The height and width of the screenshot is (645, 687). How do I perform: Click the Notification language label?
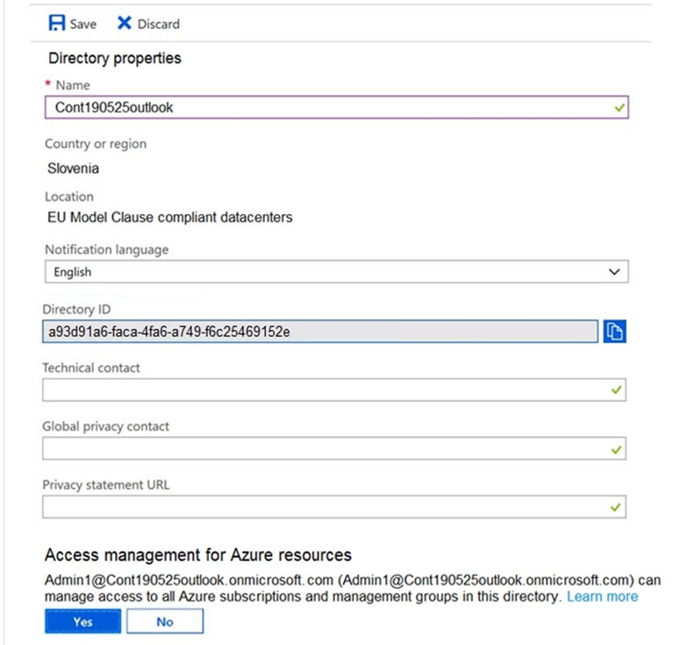pyautogui.click(x=107, y=250)
